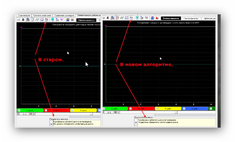Click the red bar list icon in right toolbar
This screenshot has width=235, height=142.
click(157, 18)
